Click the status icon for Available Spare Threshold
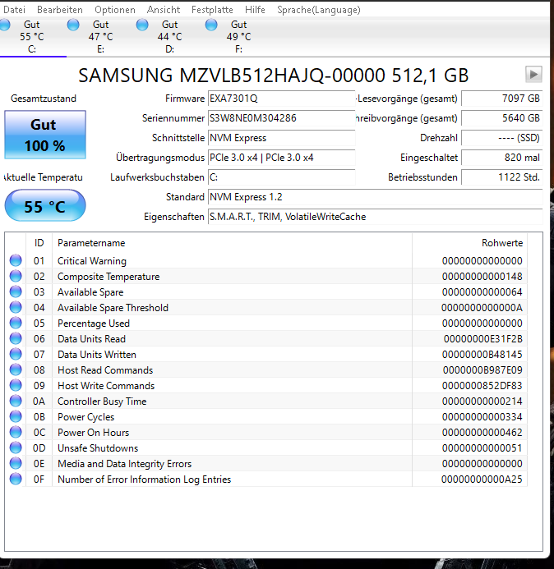This screenshot has height=569, width=554. [16, 307]
